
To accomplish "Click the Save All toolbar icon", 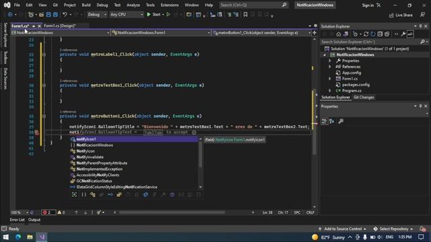I will (x=55, y=15).
